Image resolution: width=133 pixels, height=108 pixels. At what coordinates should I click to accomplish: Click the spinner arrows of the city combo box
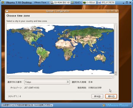click(68, 82)
